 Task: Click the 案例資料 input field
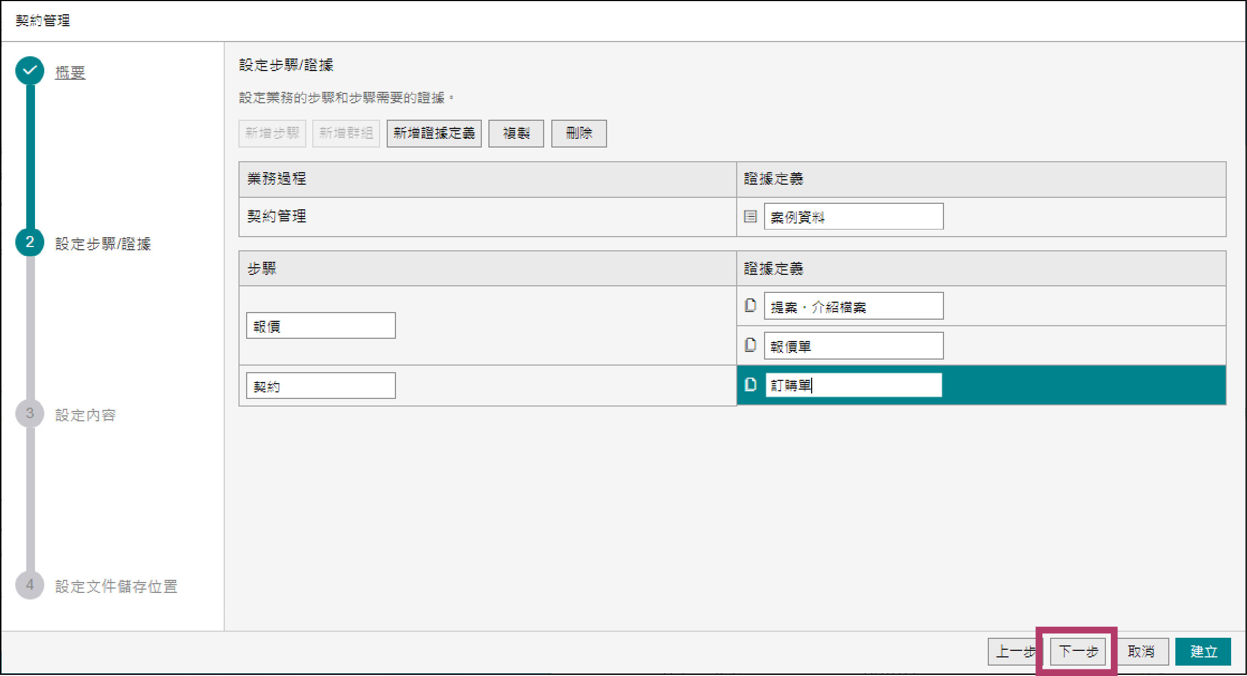853,216
